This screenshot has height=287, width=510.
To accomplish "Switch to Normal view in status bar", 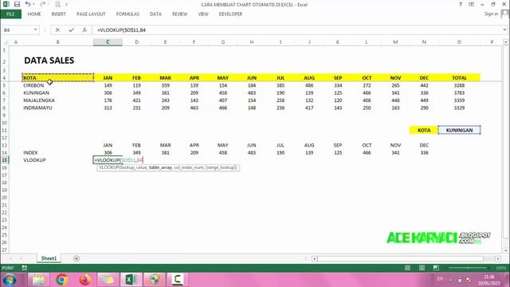I will [x=407, y=268].
